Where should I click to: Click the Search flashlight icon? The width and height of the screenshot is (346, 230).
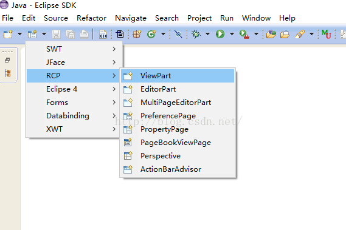(x=300, y=34)
